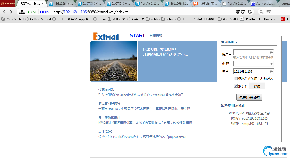290x158 pixels.
Task: Open the 新建文件夹 bookmark folder
Action: 228,19
